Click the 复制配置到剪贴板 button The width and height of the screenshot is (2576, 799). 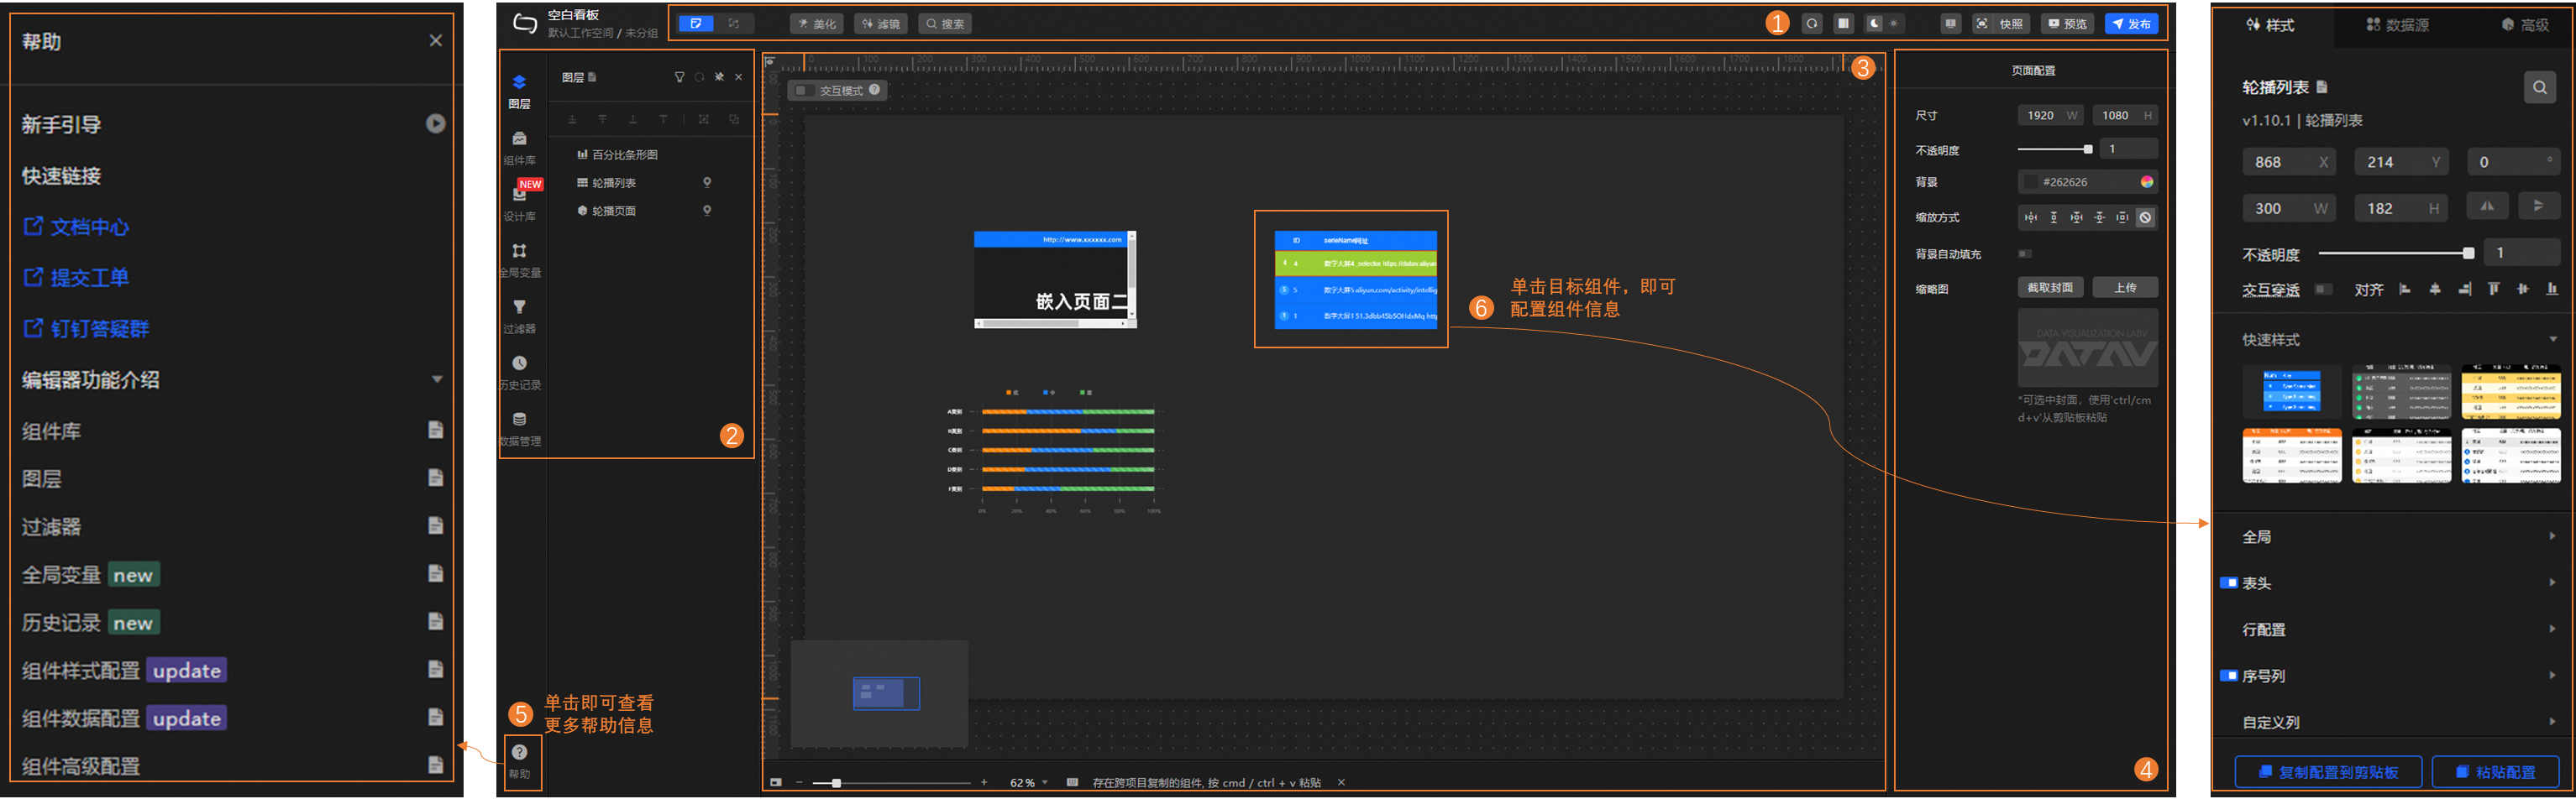pos(2328,772)
